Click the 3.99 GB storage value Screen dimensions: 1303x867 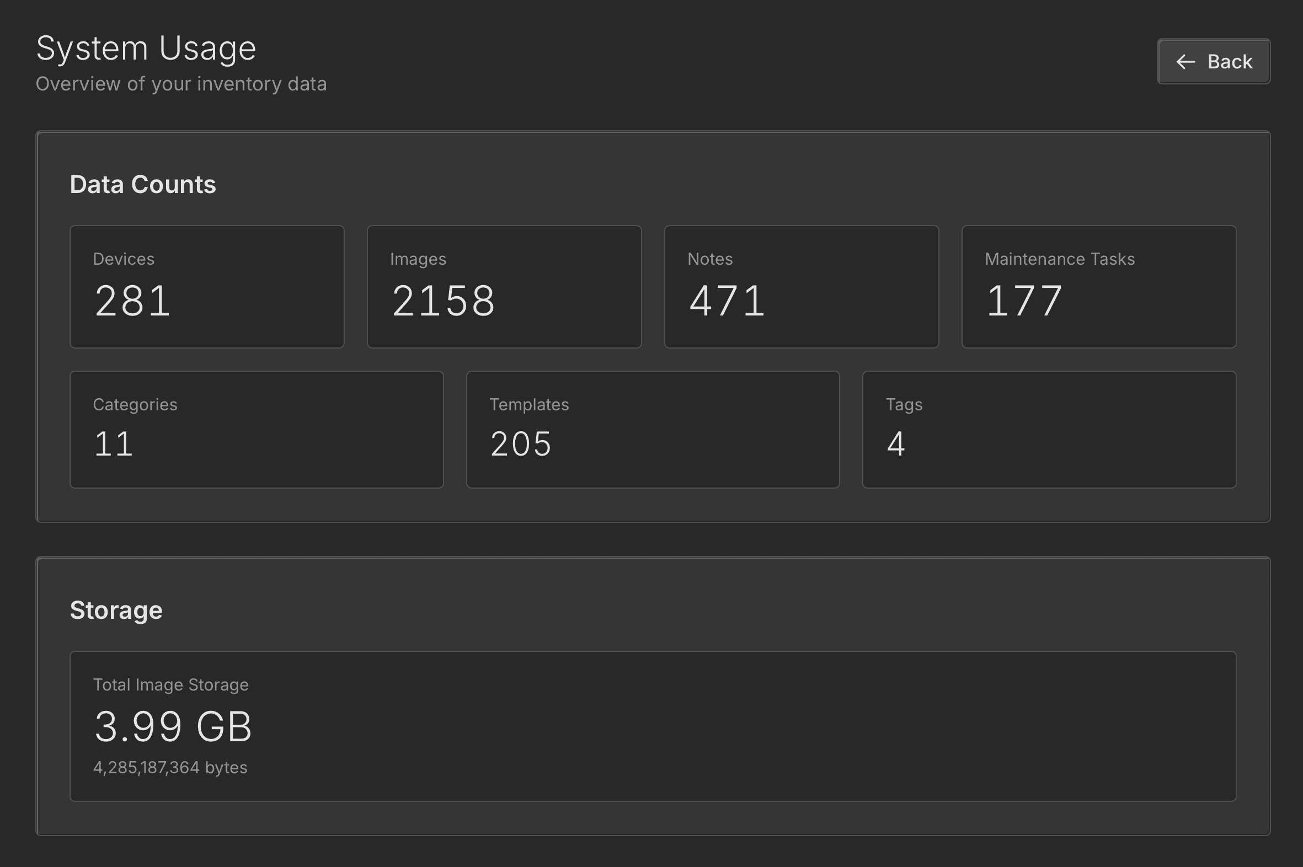[173, 726]
